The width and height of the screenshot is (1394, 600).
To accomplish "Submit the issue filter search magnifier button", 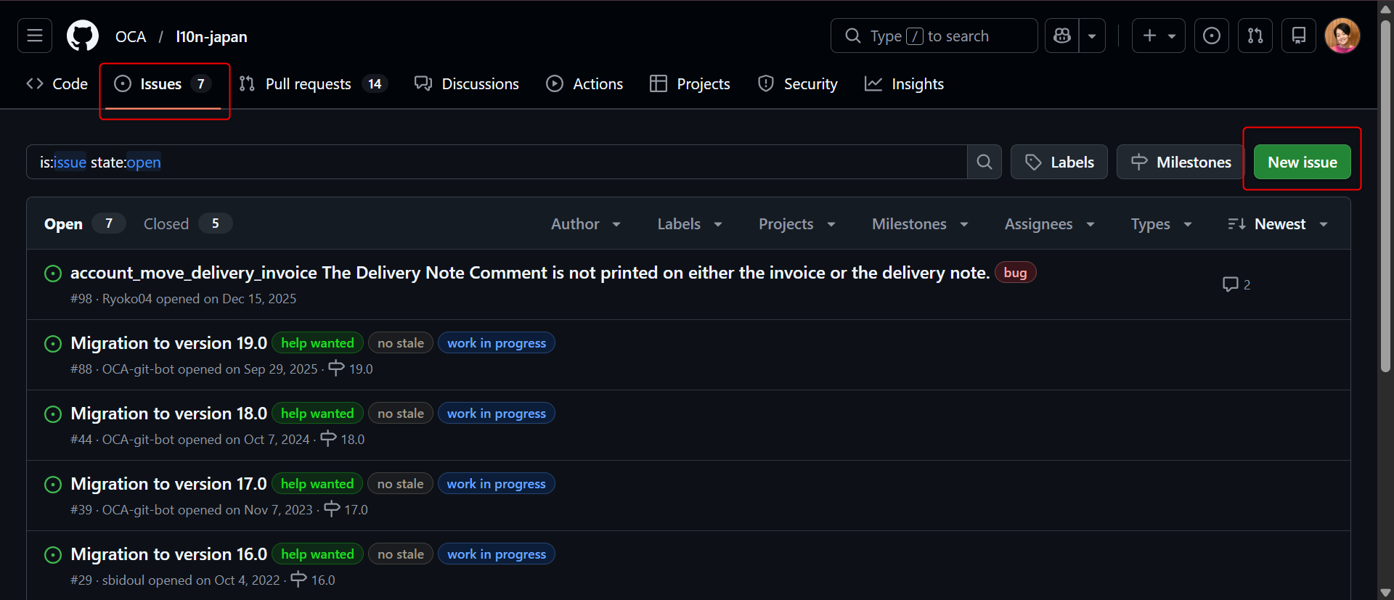I will 985,162.
